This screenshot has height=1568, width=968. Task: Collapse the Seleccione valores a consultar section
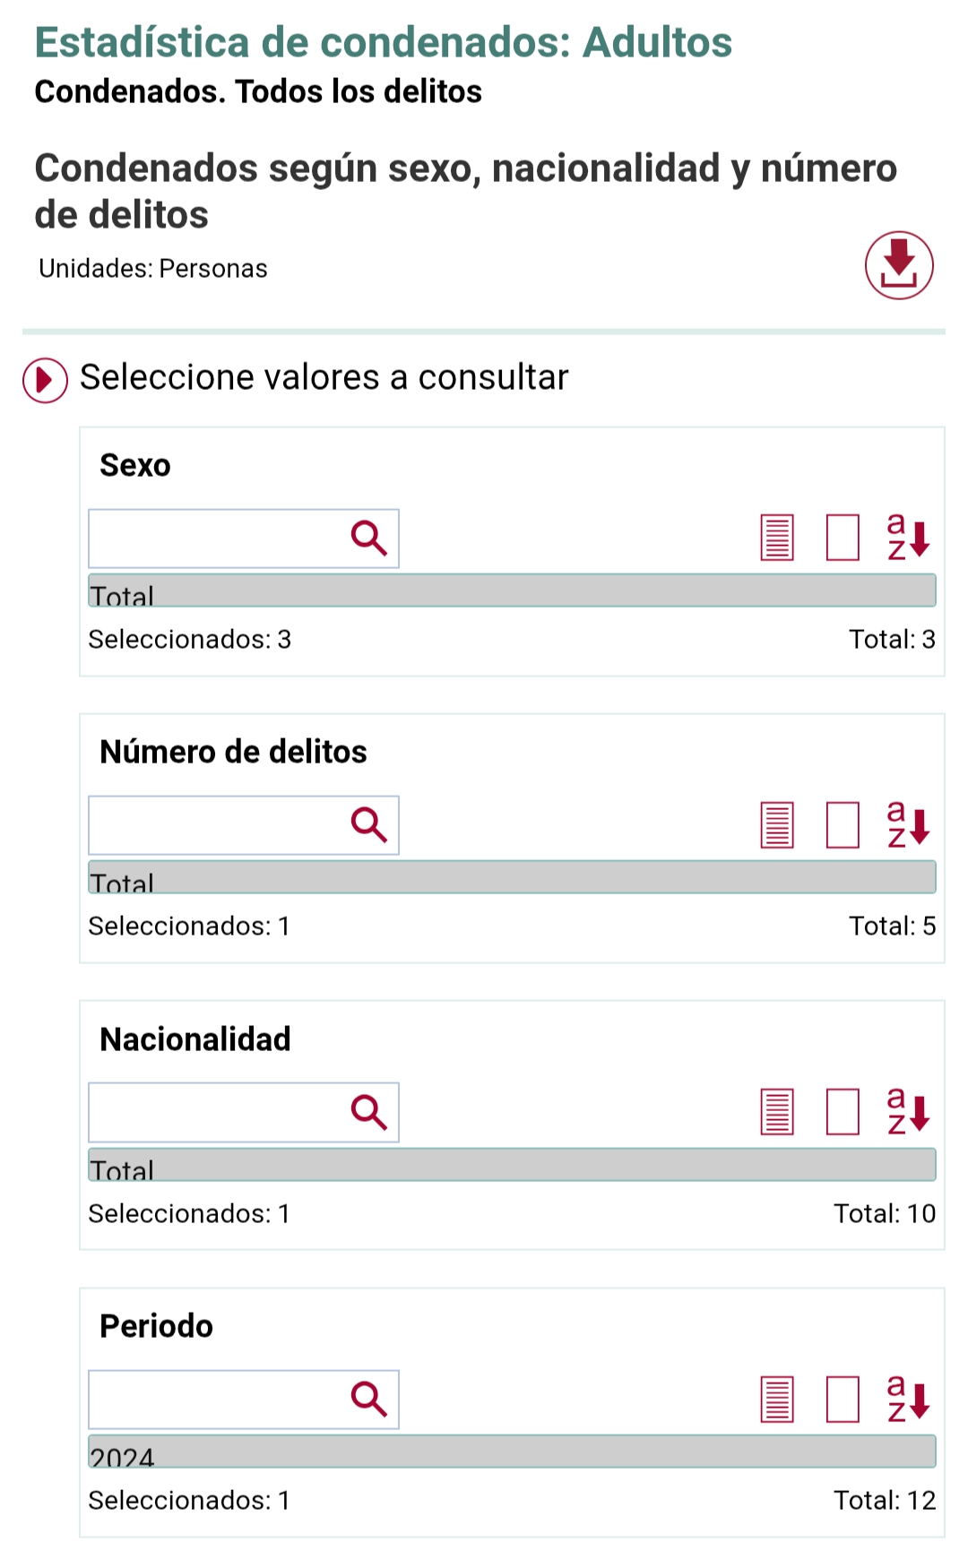pos(45,380)
